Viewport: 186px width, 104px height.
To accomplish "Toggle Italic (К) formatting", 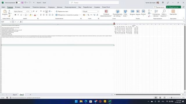I will (18, 15).
